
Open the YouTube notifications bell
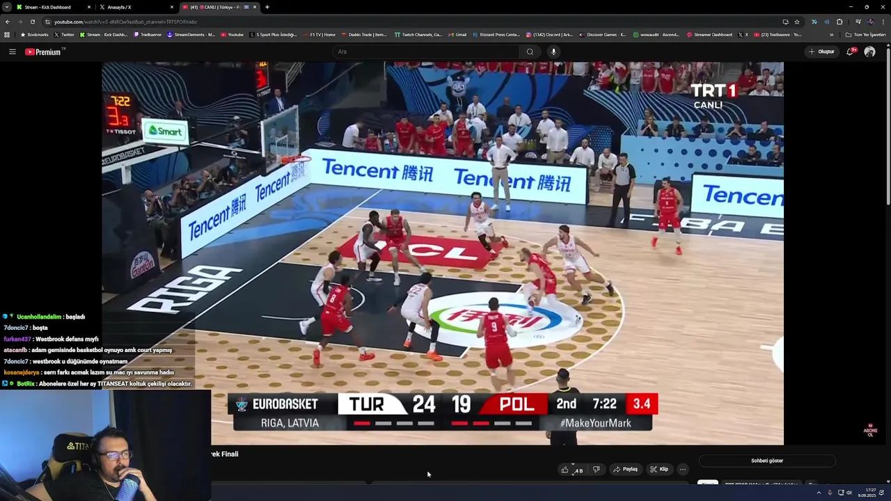(x=851, y=51)
